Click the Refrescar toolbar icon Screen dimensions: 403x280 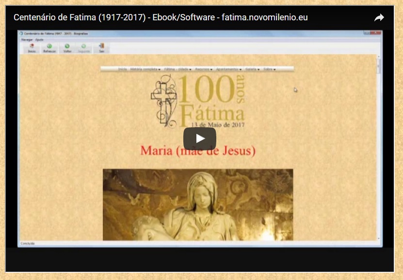pyautogui.click(x=49, y=48)
